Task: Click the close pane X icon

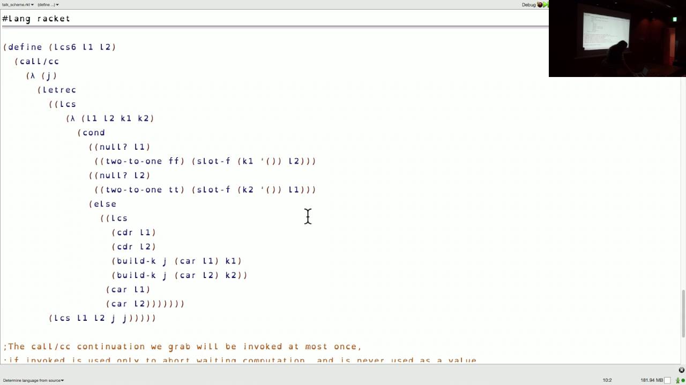Action: [682, 370]
